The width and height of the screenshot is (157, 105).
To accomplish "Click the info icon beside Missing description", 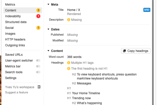I will click(69, 20).
